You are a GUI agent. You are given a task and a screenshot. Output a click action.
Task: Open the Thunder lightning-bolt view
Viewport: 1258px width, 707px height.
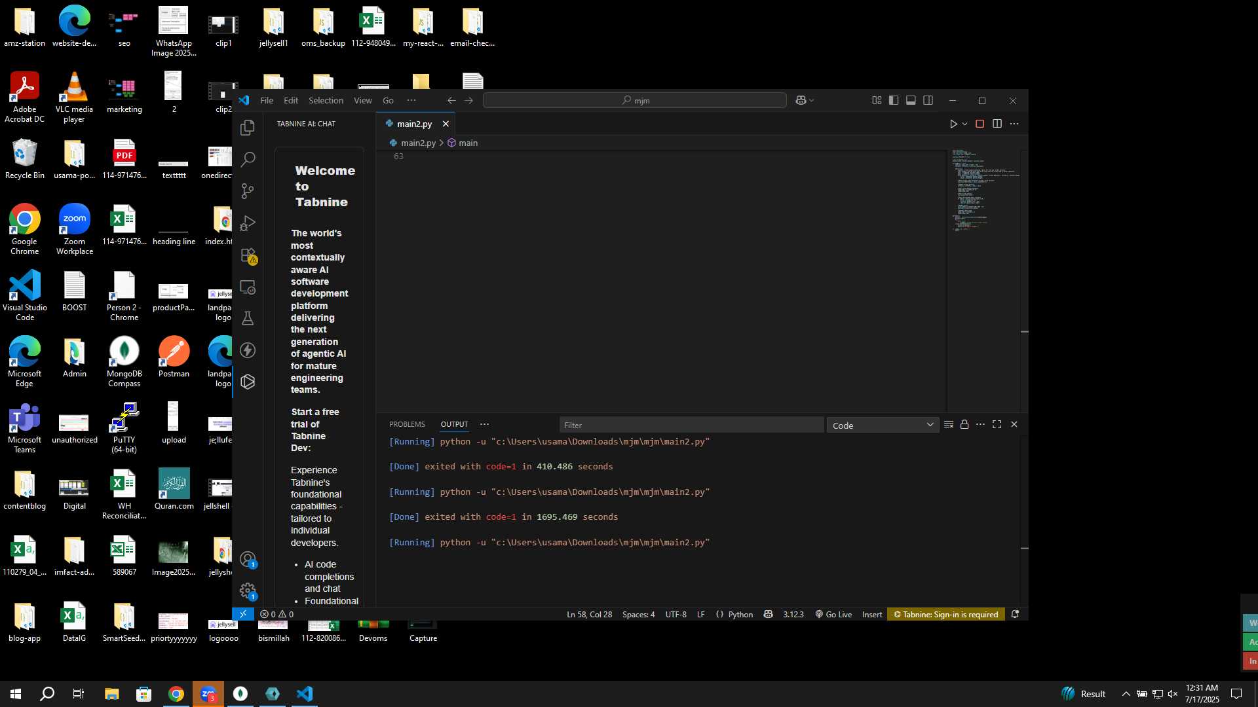point(248,350)
